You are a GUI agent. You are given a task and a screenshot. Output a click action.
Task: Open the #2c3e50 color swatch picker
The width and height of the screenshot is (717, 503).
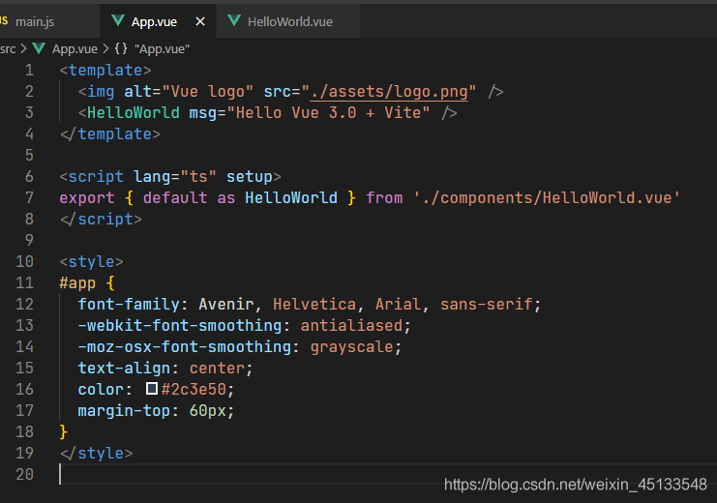point(152,389)
